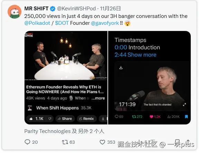Click the fullscreen expand icon on the video clip
The width and height of the screenshot is (199, 153).
[x=184, y=104]
